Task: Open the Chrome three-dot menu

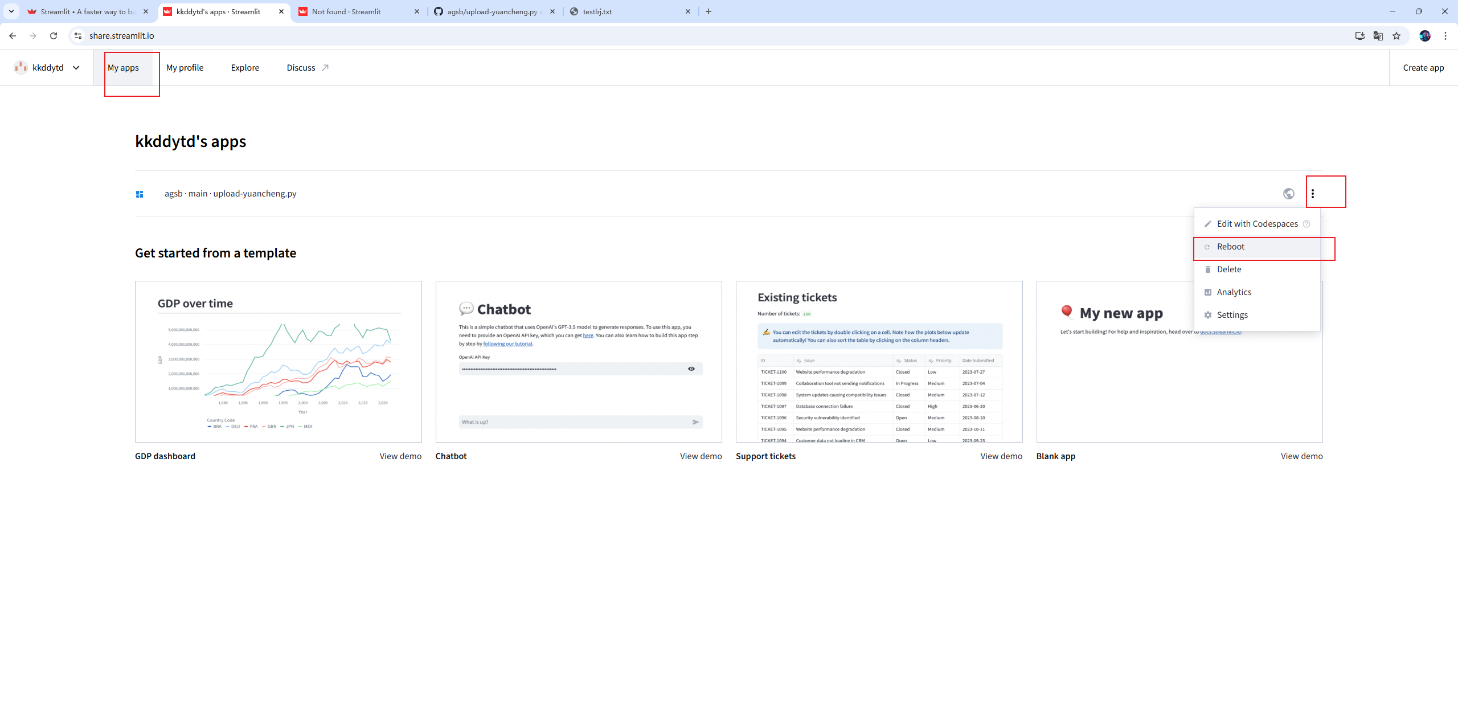Action: [x=1445, y=36]
